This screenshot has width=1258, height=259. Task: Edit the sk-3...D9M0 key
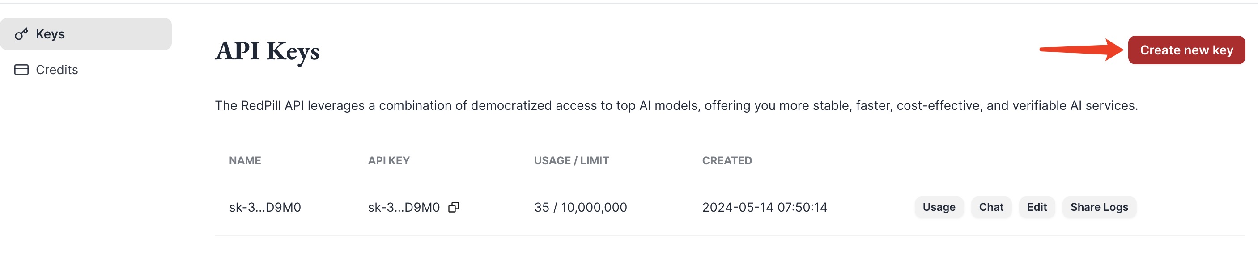click(1037, 207)
